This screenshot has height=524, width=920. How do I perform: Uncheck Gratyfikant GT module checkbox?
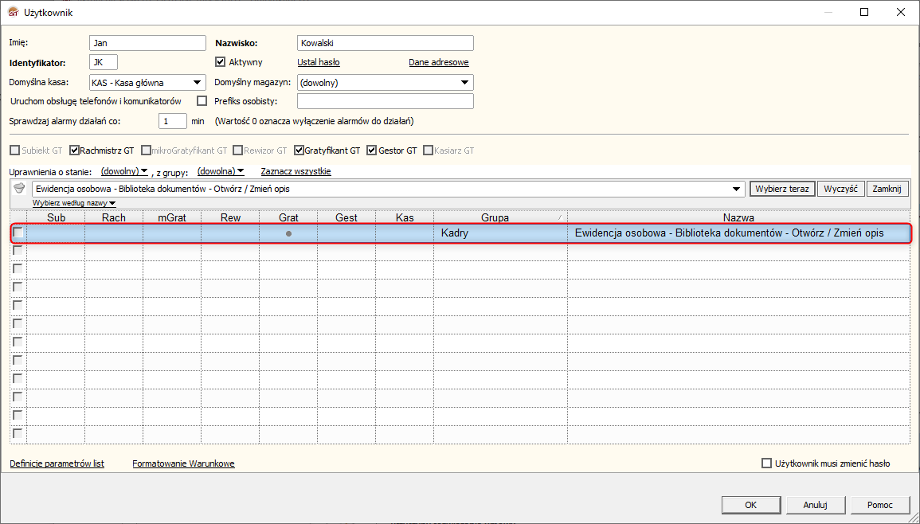[x=299, y=151]
